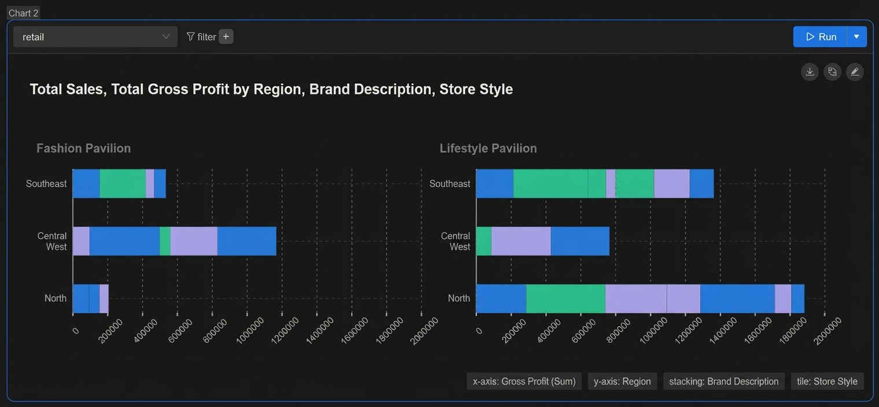
Task: Select the Chart 2 tab label
Action: 23,13
